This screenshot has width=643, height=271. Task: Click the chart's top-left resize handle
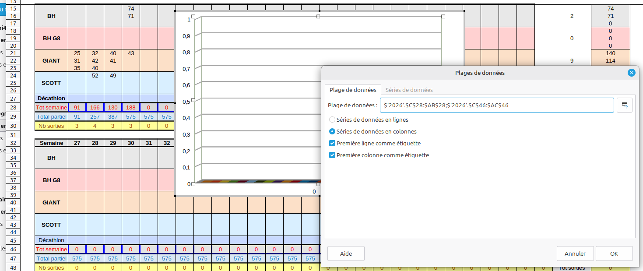193,16
